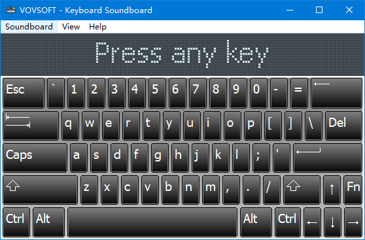Click the Esc key on the soundboard
The image size is (365, 240).
pos(24,93)
